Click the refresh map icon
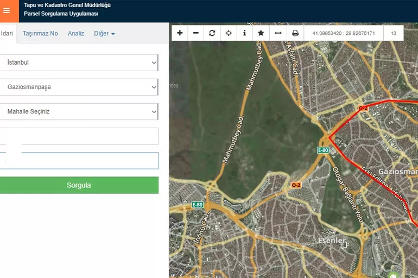The height and width of the screenshot is (278, 418). pos(212,33)
